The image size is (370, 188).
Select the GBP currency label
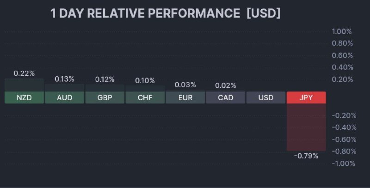105,97
